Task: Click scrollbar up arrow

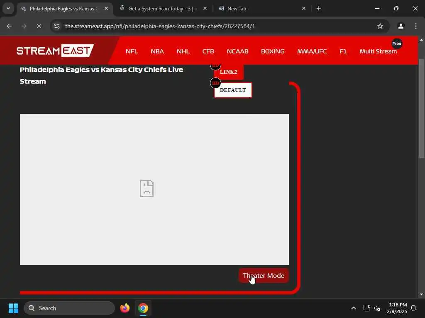Action: (x=421, y=40)
